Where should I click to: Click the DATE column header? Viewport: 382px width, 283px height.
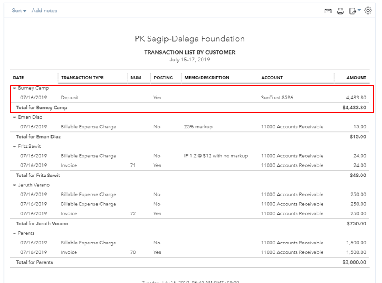tap(18, 78)
